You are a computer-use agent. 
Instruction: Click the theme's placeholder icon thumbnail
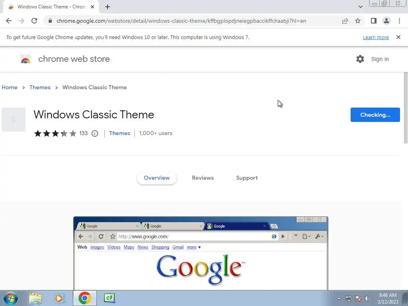(14, 120)
